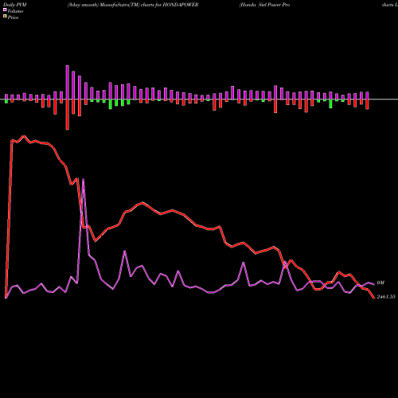
Task: Click the 'Volume' legend label
Action: (x=15, y=11)
